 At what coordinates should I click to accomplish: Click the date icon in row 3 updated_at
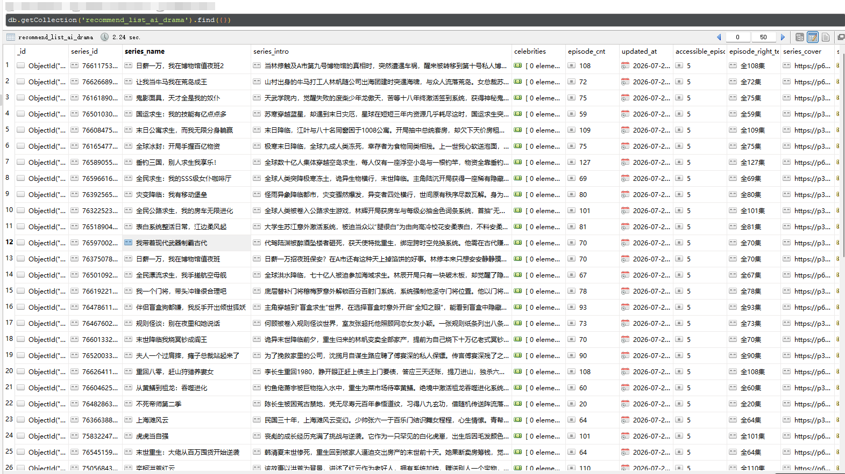click(626, 98)
